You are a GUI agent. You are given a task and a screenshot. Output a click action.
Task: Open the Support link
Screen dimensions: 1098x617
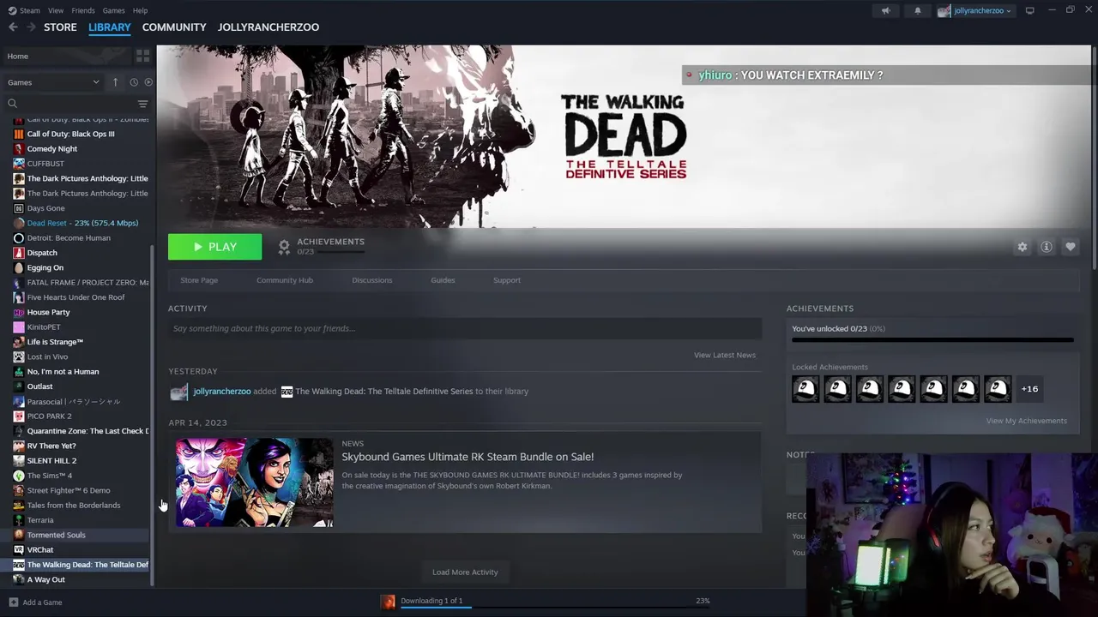coord(507,280)
